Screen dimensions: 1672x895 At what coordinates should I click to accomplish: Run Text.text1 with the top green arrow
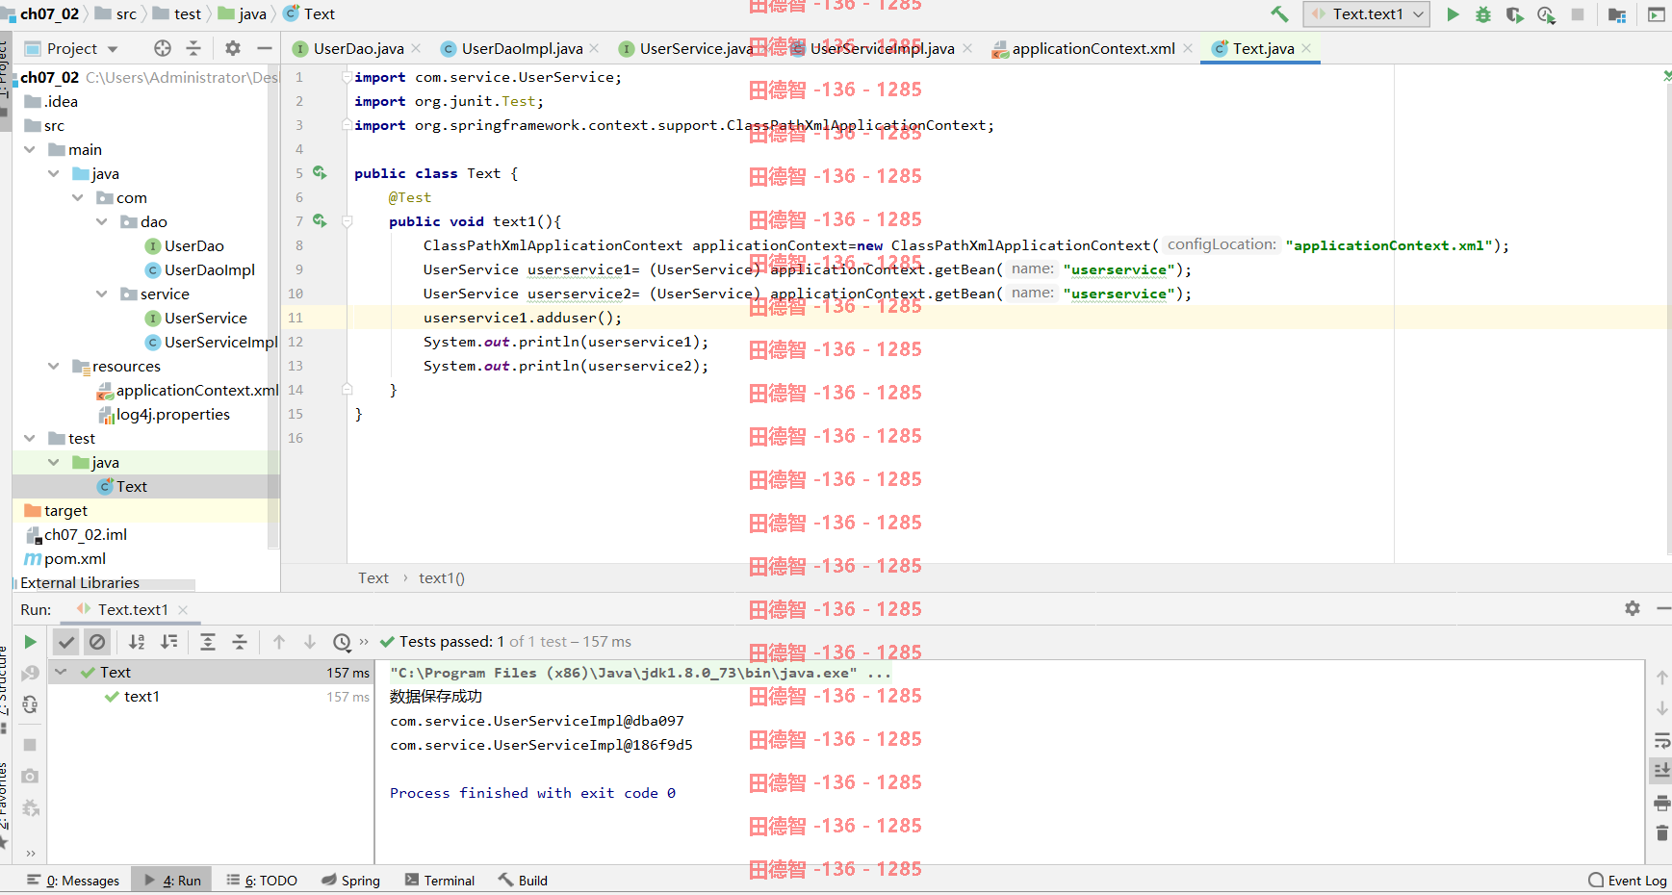pos(1453,14)
